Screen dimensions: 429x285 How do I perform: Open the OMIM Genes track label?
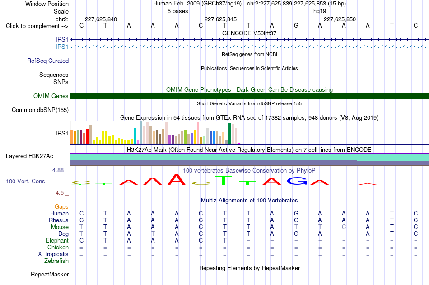click(51, 96)
